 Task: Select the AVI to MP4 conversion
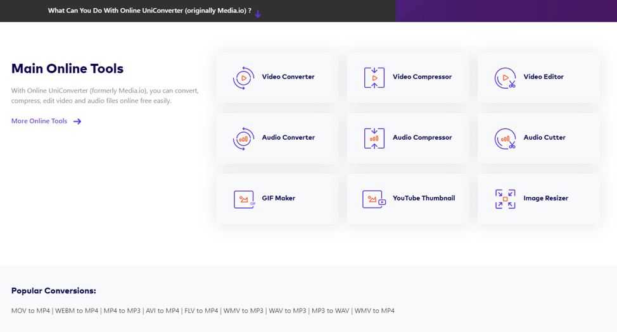click(163, 310)
